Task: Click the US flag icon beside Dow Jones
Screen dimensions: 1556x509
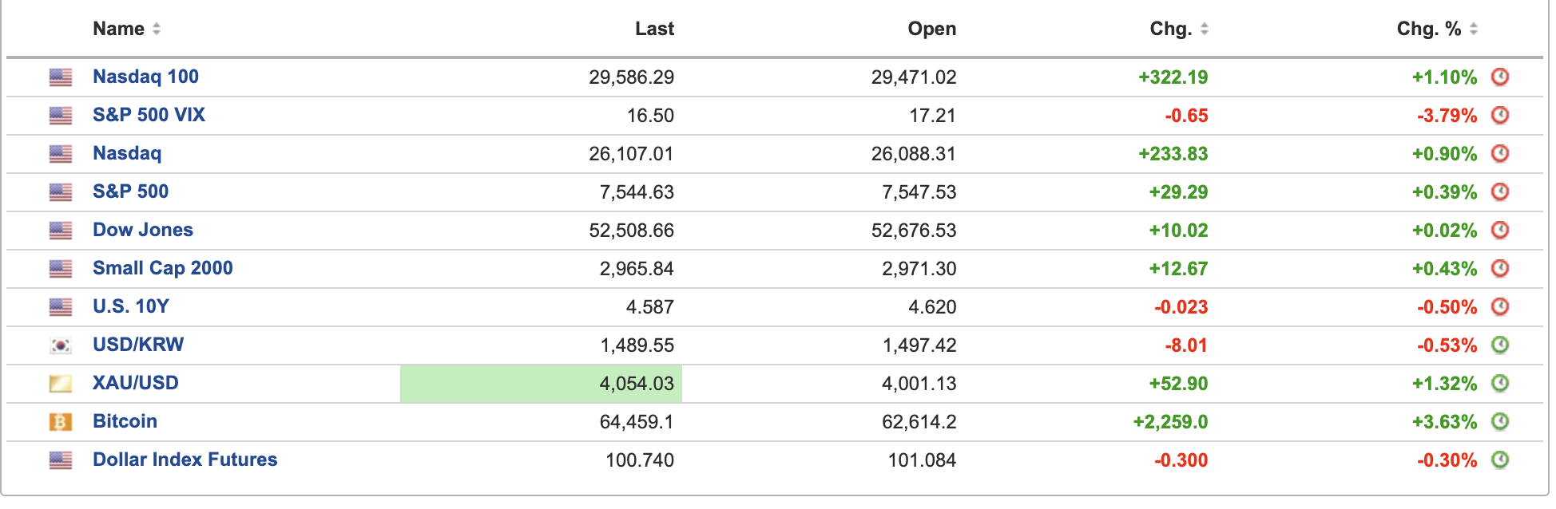Action: point(61,231)
